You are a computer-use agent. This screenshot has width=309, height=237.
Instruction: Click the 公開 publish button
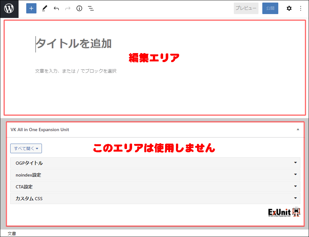[270, 8]
